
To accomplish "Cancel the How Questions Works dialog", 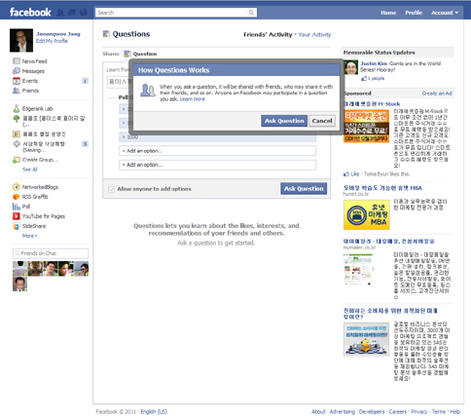I will click(322, 121).
